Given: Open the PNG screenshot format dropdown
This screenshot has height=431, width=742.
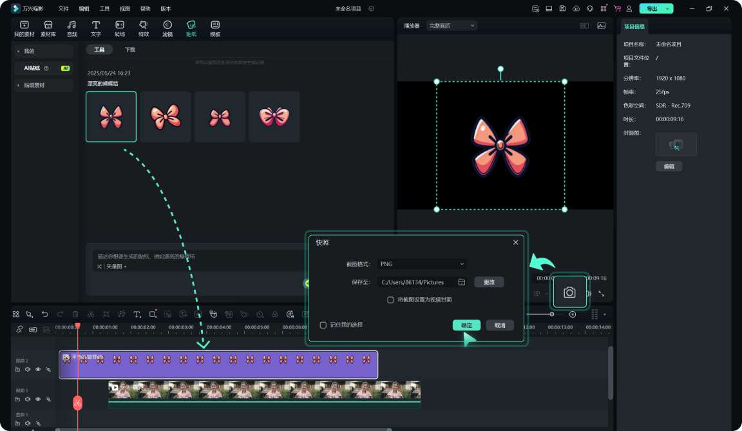Looking at the screenshot, I should point(422,264).
